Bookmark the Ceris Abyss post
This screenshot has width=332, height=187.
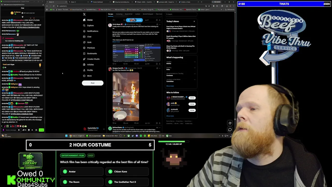(157, 64)
